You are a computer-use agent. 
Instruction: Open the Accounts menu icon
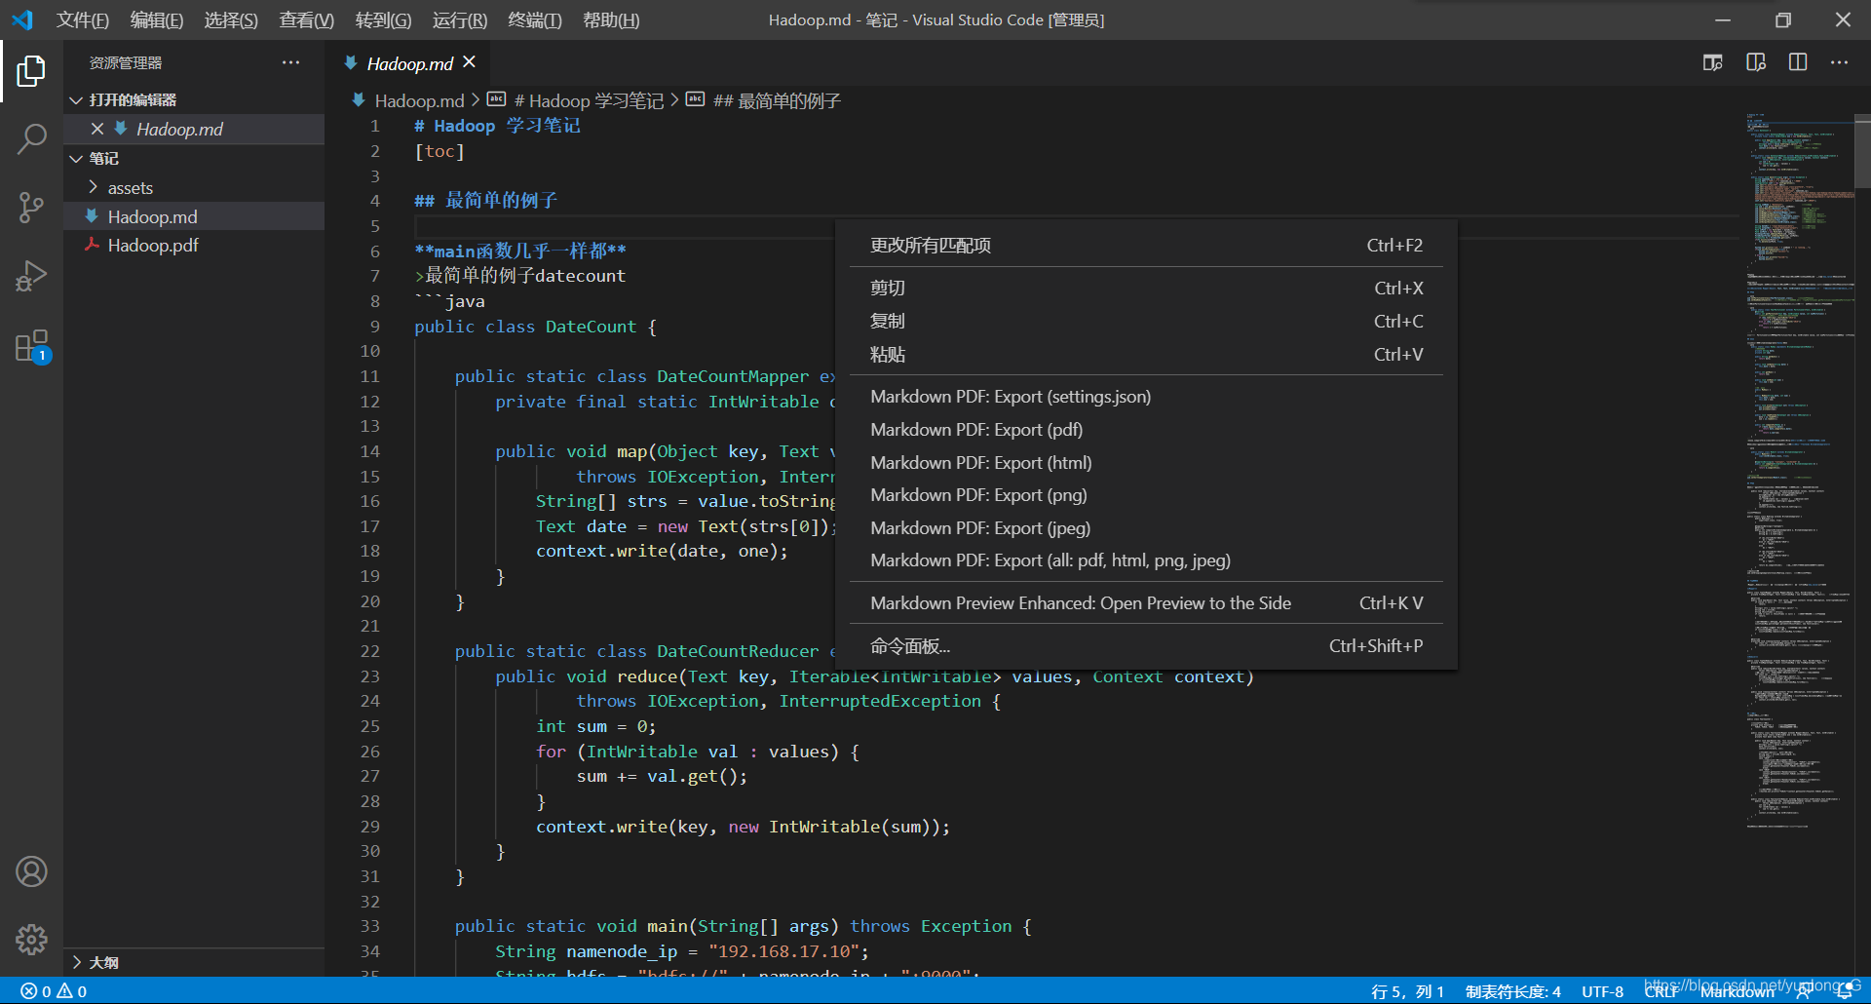coord(31,871)
